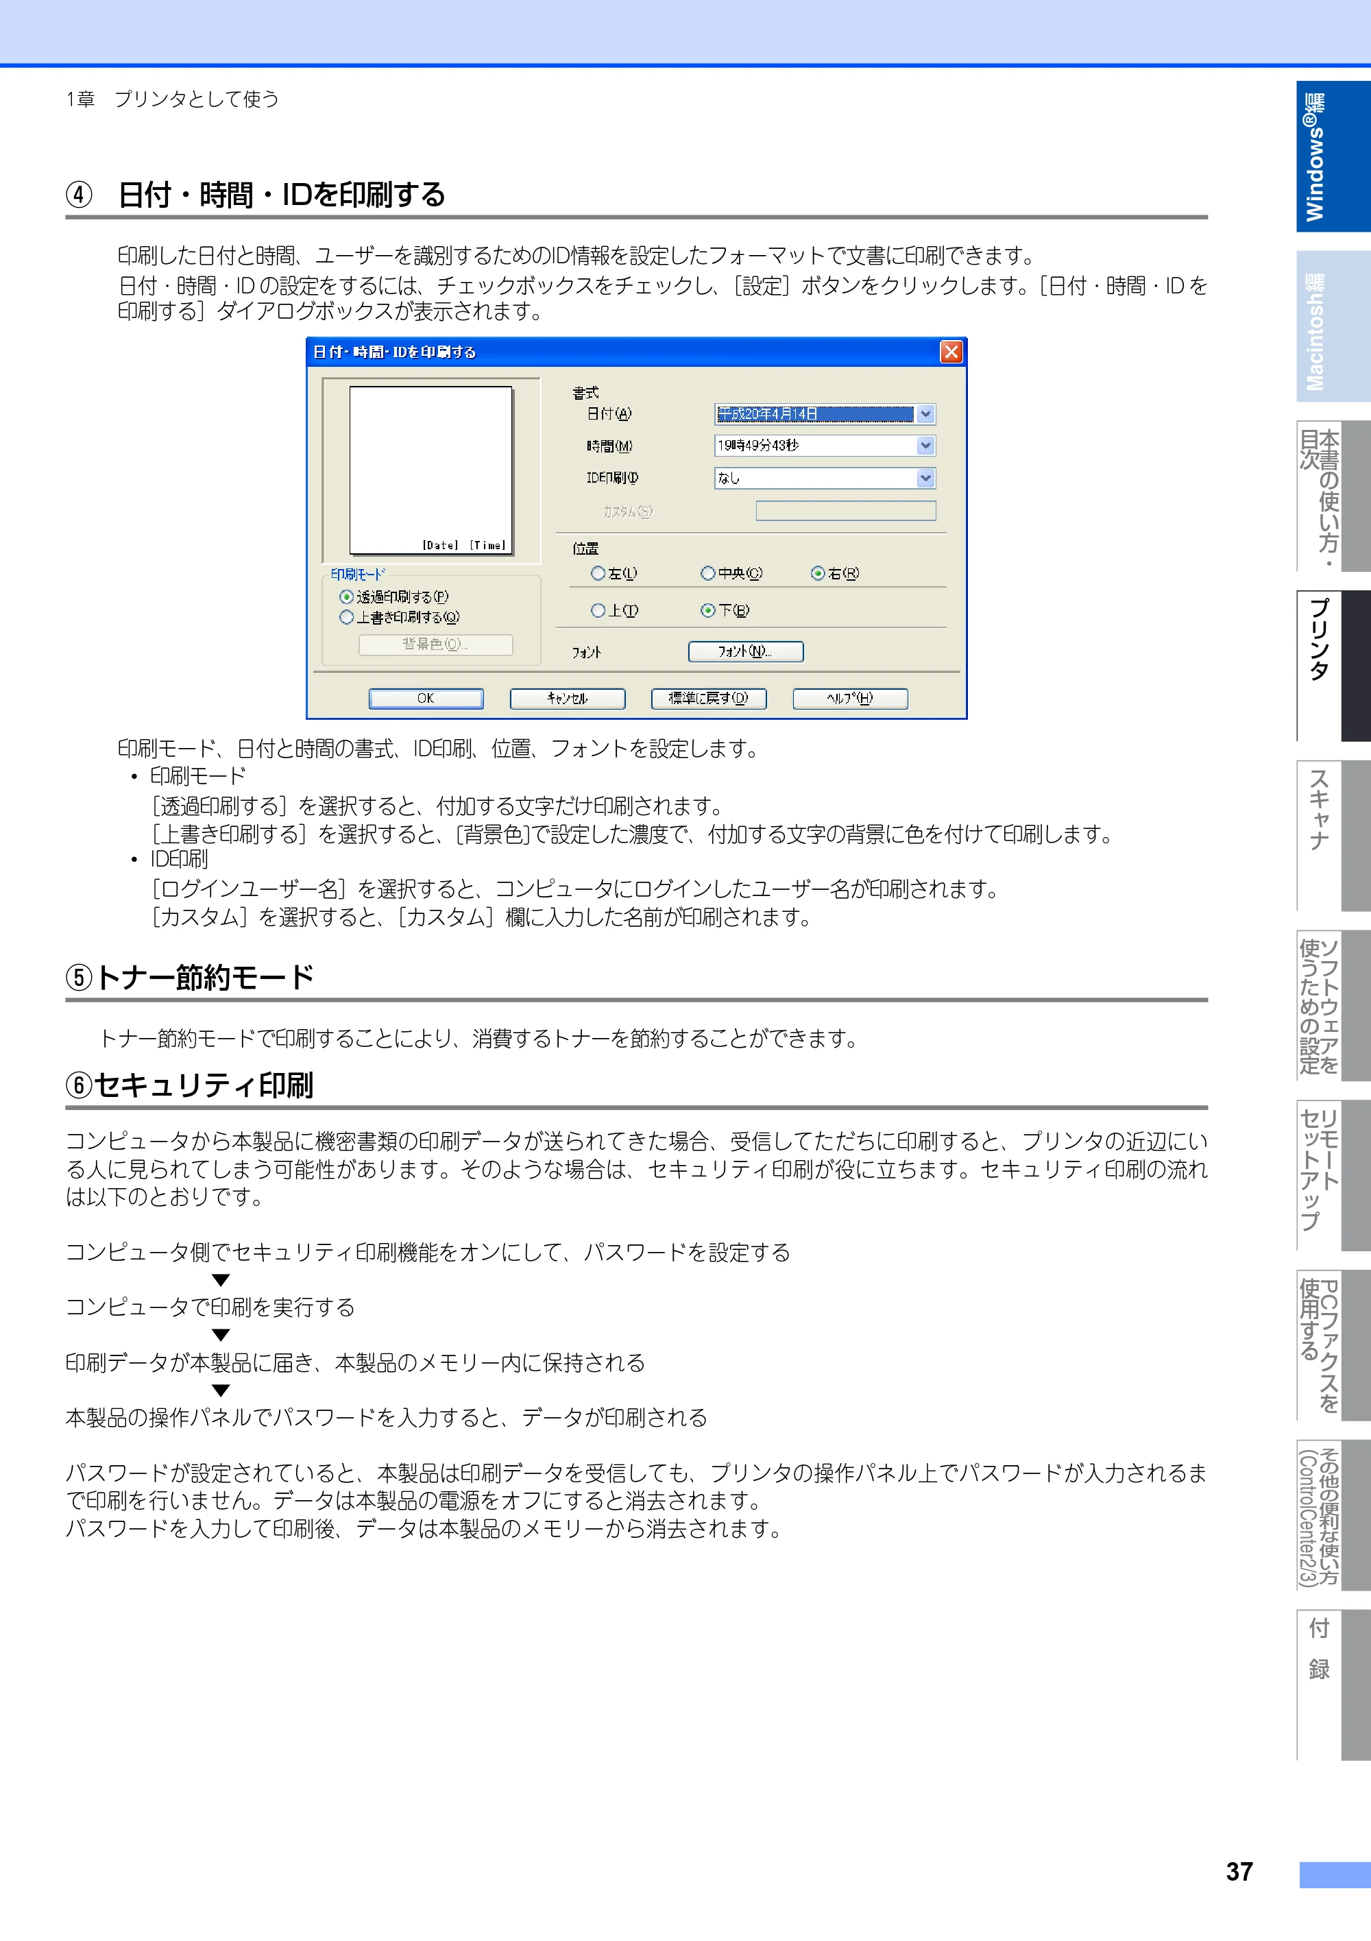Screen dimensions: 1371x1941
Task: Go to the Macintosh編 side tab
Action: (1333, 326)
